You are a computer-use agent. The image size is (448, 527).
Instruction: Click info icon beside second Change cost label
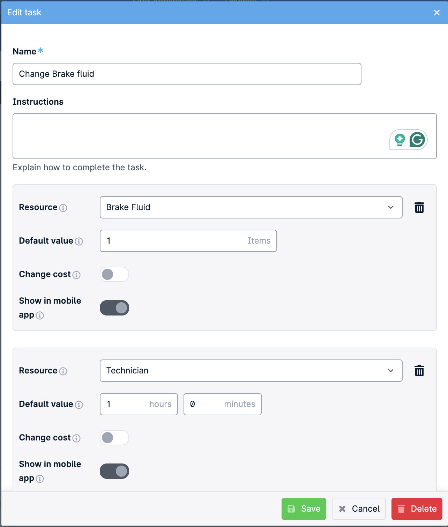[76, 438]
